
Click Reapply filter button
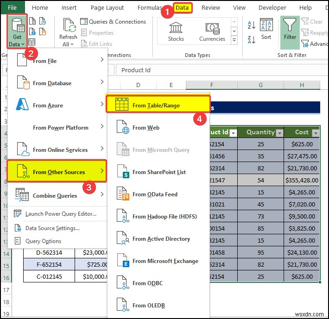315,33
